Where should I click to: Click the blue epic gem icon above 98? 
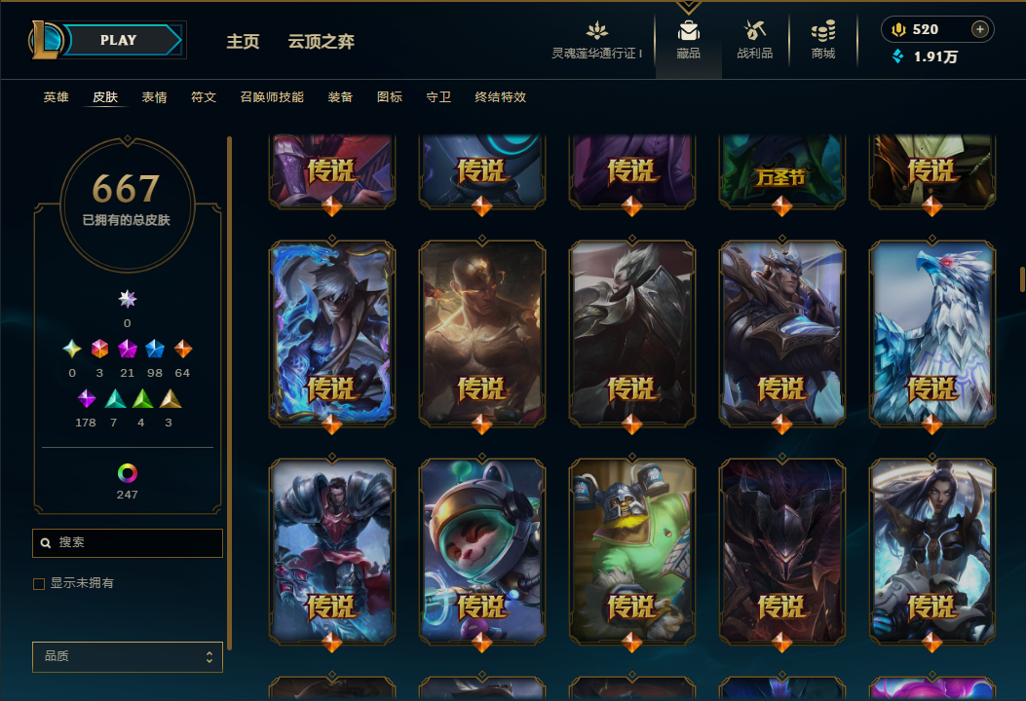coord(154,349)
